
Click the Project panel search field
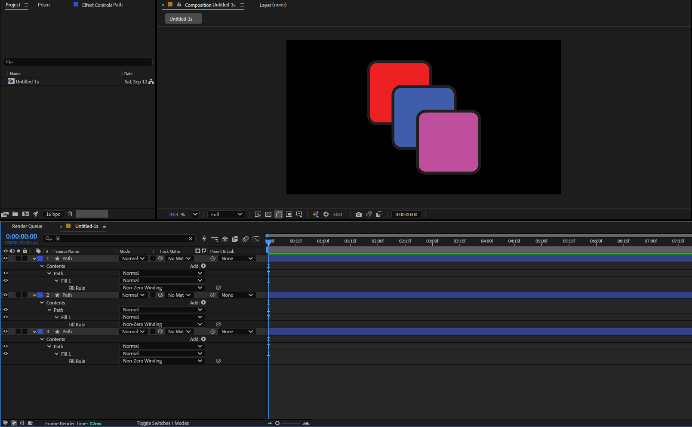point(78,62)
